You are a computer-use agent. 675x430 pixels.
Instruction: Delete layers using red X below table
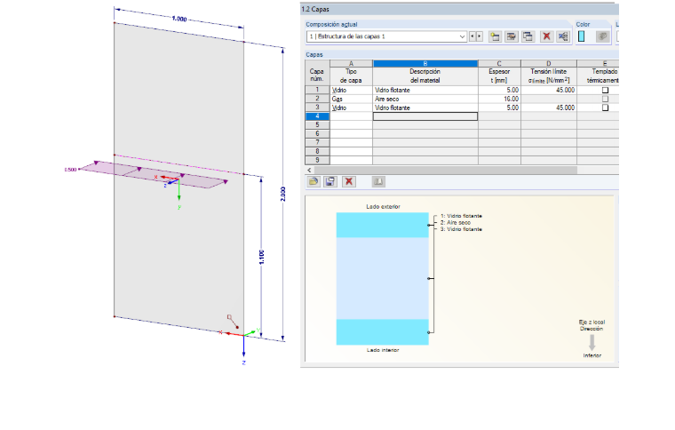349,181
